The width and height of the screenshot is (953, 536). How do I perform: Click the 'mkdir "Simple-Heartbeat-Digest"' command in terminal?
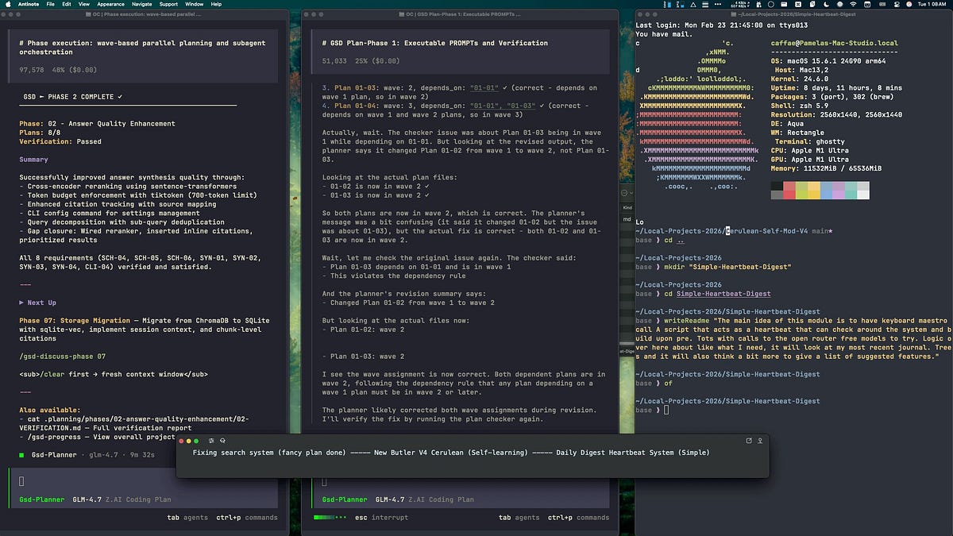tap(728, 267)
